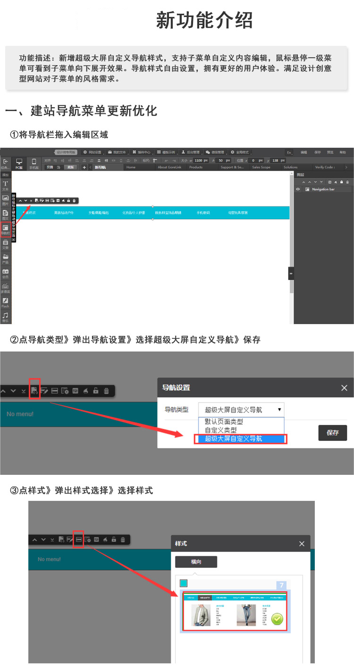
Task: Click 预览 in the top-right bar
Action: 330,153
